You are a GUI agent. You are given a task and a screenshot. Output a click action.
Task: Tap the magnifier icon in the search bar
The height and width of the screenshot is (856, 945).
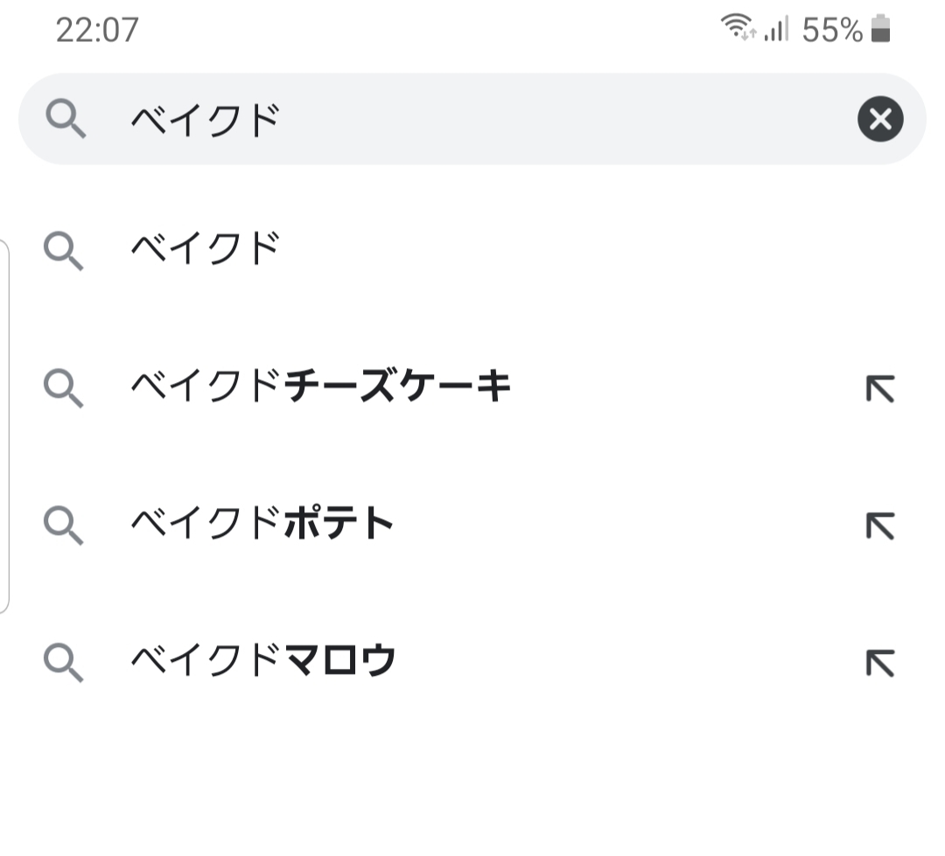click(x=65, y=119)
